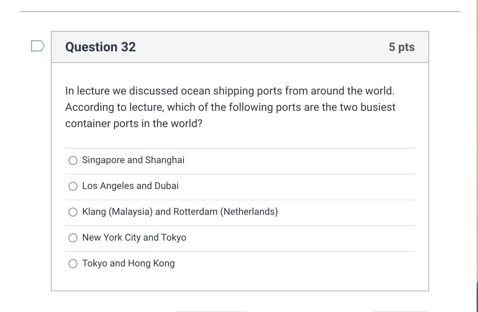Click the 5 pts label
The image size is (478, 312).
pos(402,47)
